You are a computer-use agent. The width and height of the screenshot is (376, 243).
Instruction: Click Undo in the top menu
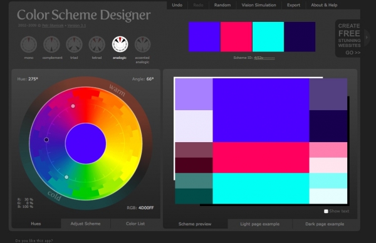point(177,5)
